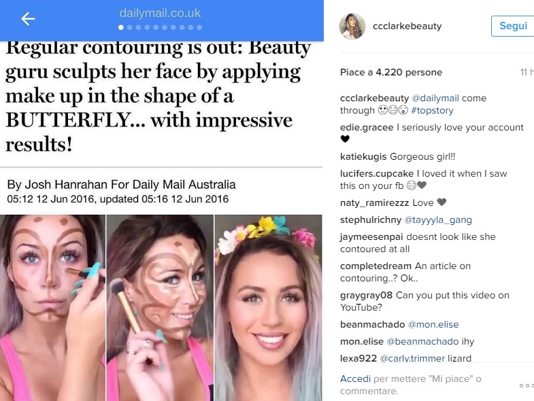Open the edie.gracee commenter profile

coord(367,127)
